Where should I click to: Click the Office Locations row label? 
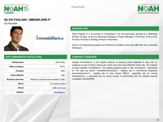coord(17,67)
